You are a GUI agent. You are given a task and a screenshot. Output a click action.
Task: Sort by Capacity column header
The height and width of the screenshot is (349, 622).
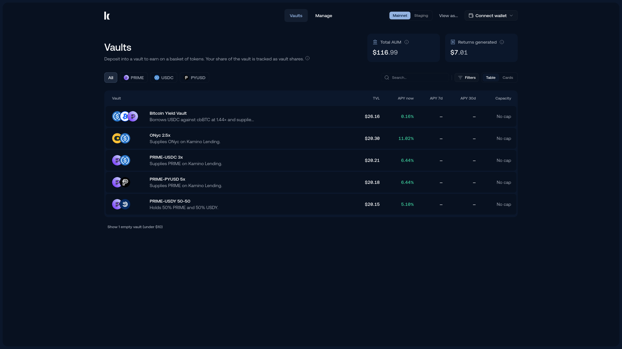click(x=503, y=98)
